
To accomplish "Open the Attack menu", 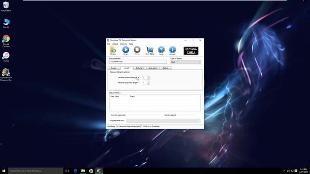I will click(x=115, y=44).
